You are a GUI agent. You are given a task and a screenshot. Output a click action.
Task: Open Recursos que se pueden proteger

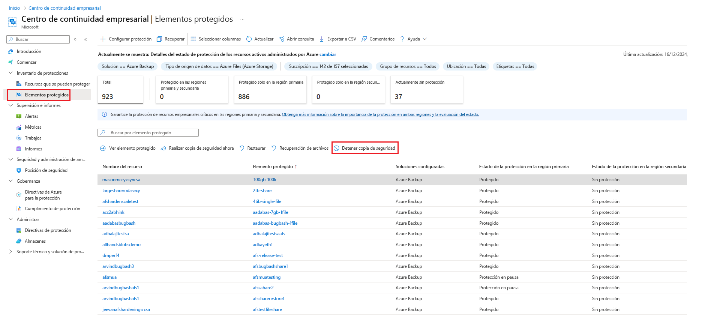click(57, 84)
